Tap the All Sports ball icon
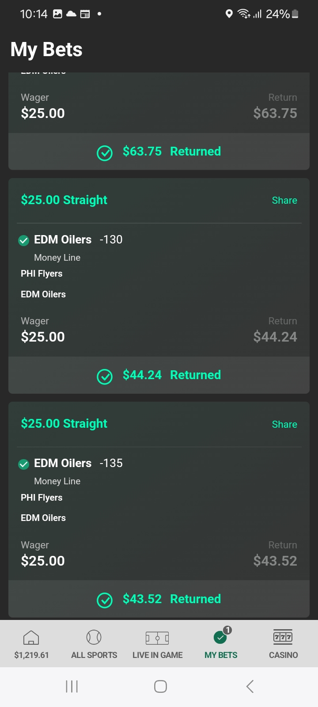 tap(94, 637)
